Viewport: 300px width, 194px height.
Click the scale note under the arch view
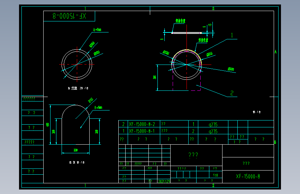pyautogui.click(x=77, y=162)
